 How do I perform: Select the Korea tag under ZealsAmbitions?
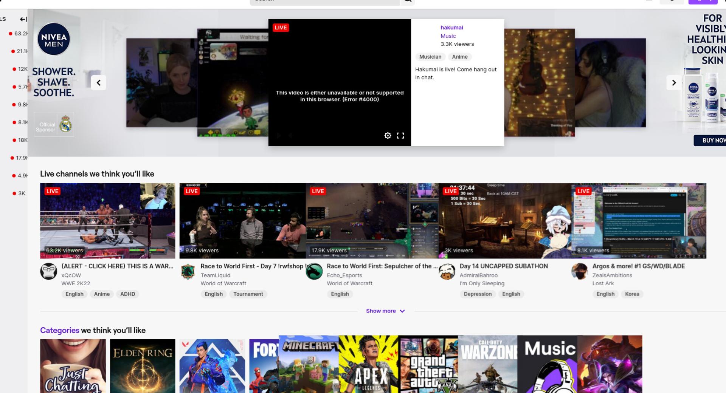click(632, 294)
